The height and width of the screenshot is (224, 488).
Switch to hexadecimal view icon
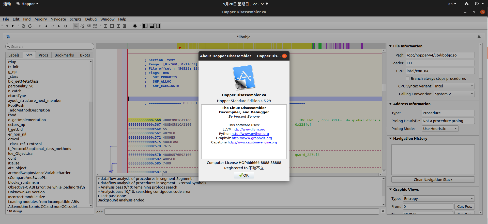coord(95,26)
